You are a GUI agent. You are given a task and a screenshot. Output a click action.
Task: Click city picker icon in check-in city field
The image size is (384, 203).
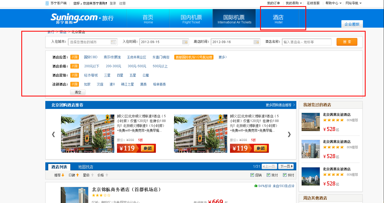113,42
